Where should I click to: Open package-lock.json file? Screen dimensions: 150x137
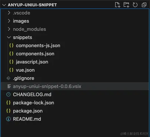75,103
